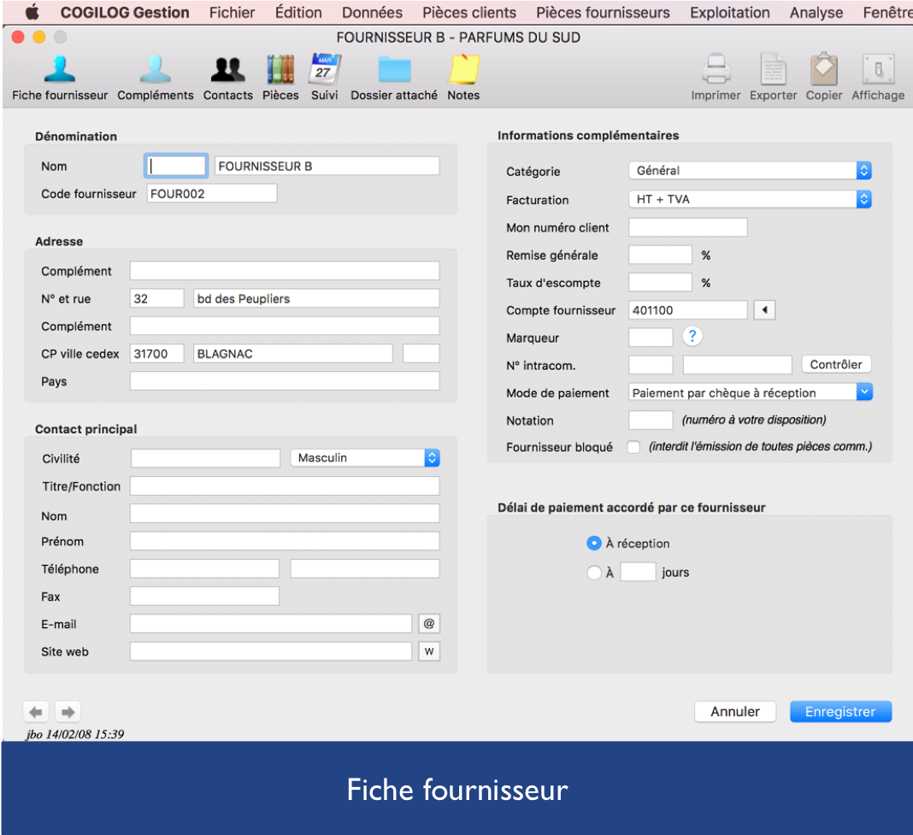
Task: Click the Notation field
Action: (x=651, y=420)
